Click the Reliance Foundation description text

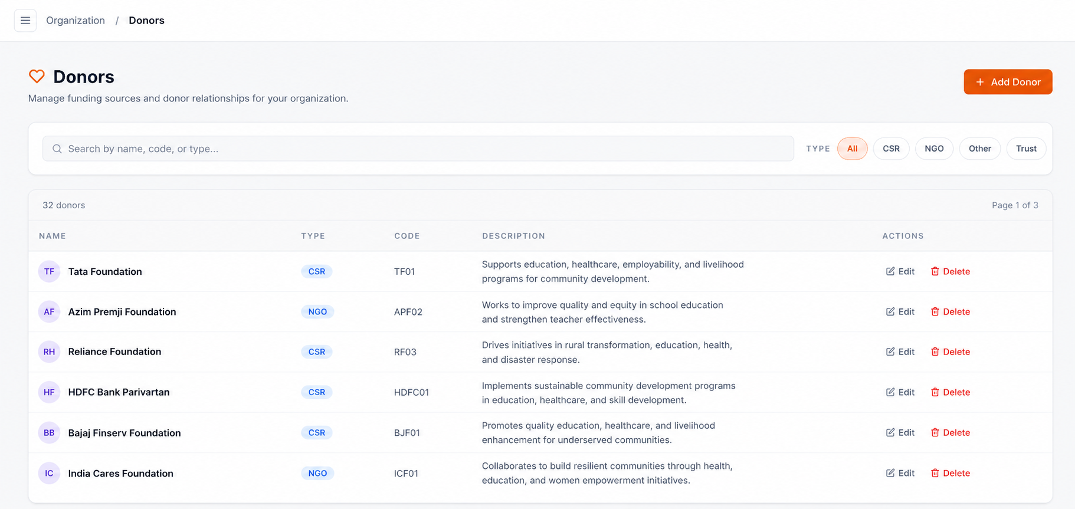(607, 352)
